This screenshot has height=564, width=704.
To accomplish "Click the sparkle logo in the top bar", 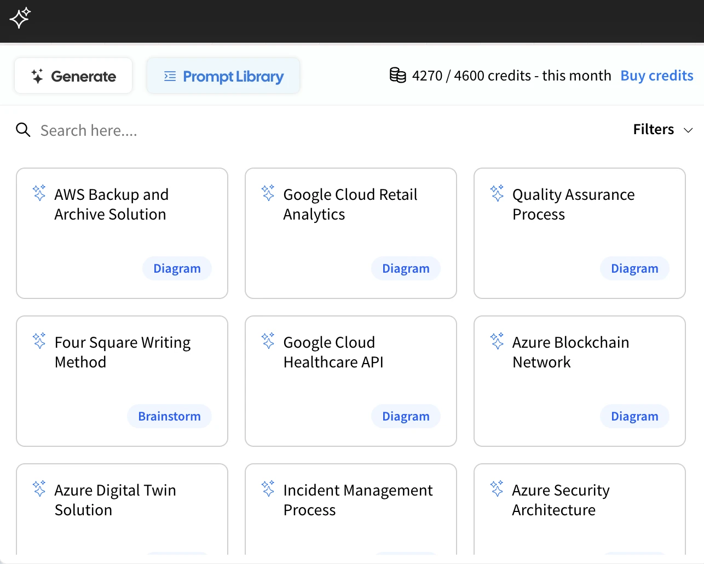I will pos(20,18).
